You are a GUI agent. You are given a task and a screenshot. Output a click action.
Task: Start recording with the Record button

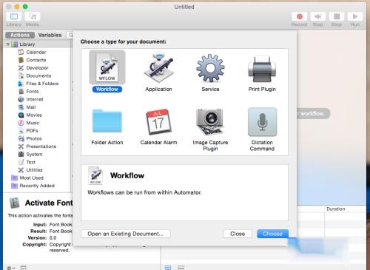tap(300, 16)
